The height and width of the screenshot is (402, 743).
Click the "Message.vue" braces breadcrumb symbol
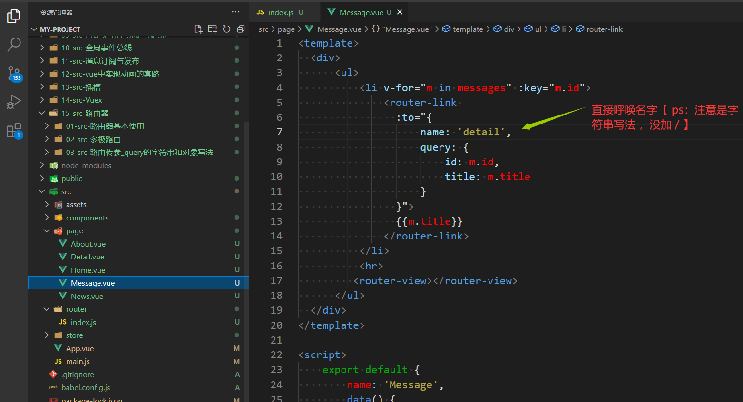point(401,29)
